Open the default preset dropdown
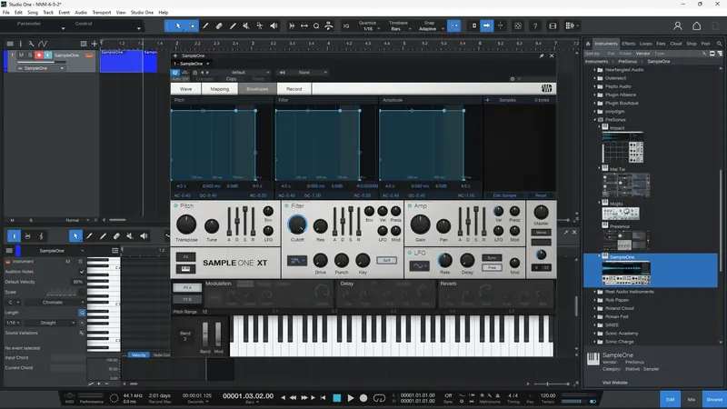The width and height of the screenshot is (727, 409). tap(251, 73)
